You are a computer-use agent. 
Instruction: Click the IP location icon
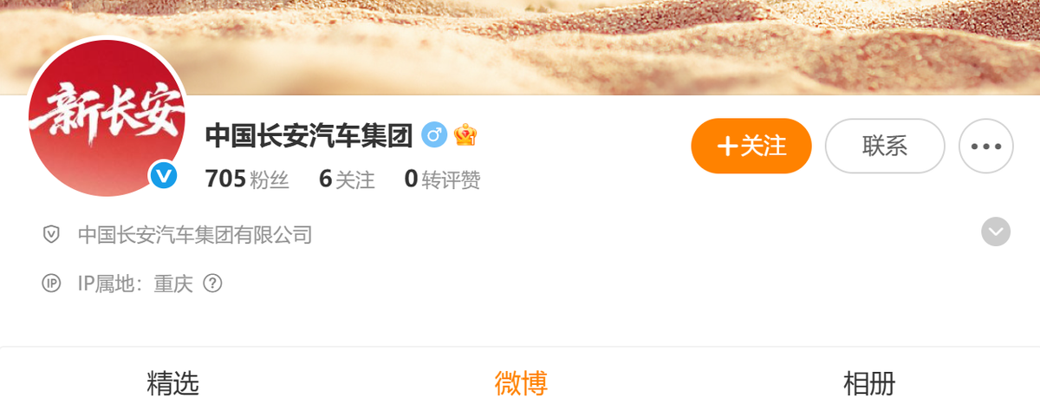pyautogui.click(x=51, y=284)
